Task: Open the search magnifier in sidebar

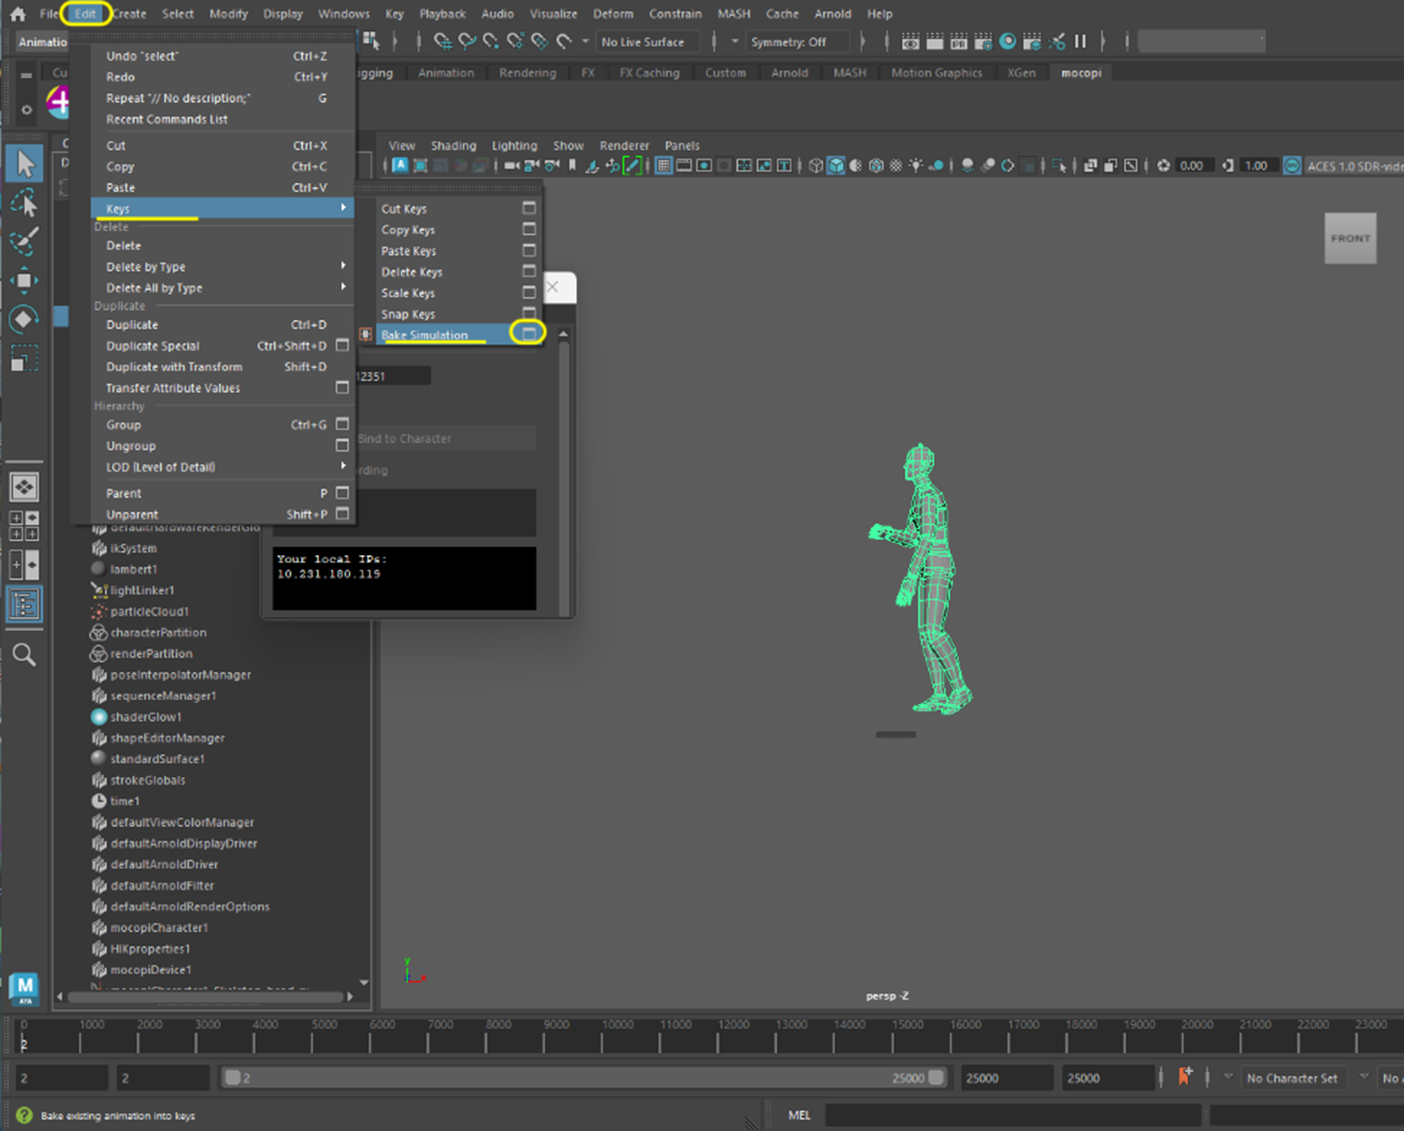Action: tap(25, 655)
